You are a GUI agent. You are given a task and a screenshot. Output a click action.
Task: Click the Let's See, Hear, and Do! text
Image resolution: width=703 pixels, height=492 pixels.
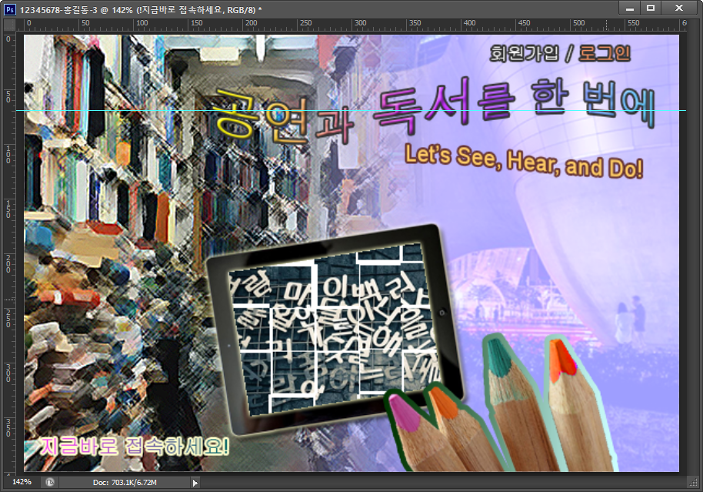(524, 161)
